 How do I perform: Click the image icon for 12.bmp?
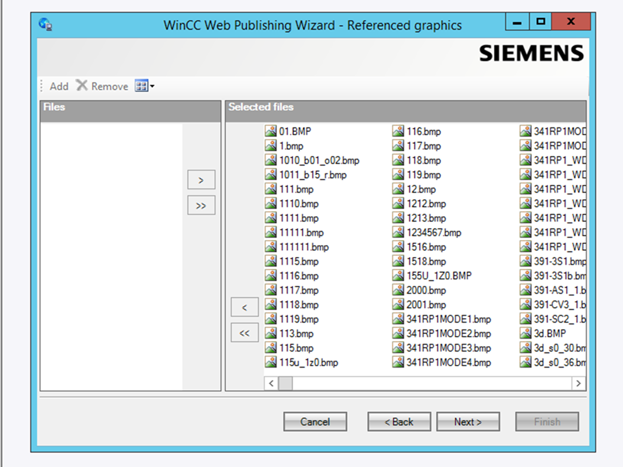click(x=398, y=189)
